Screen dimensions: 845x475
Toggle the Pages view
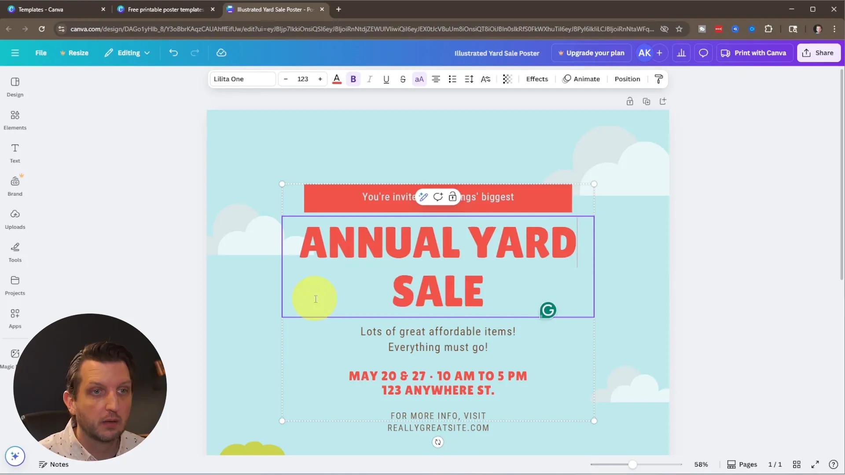pyautogui.click(x=742, y=464)
